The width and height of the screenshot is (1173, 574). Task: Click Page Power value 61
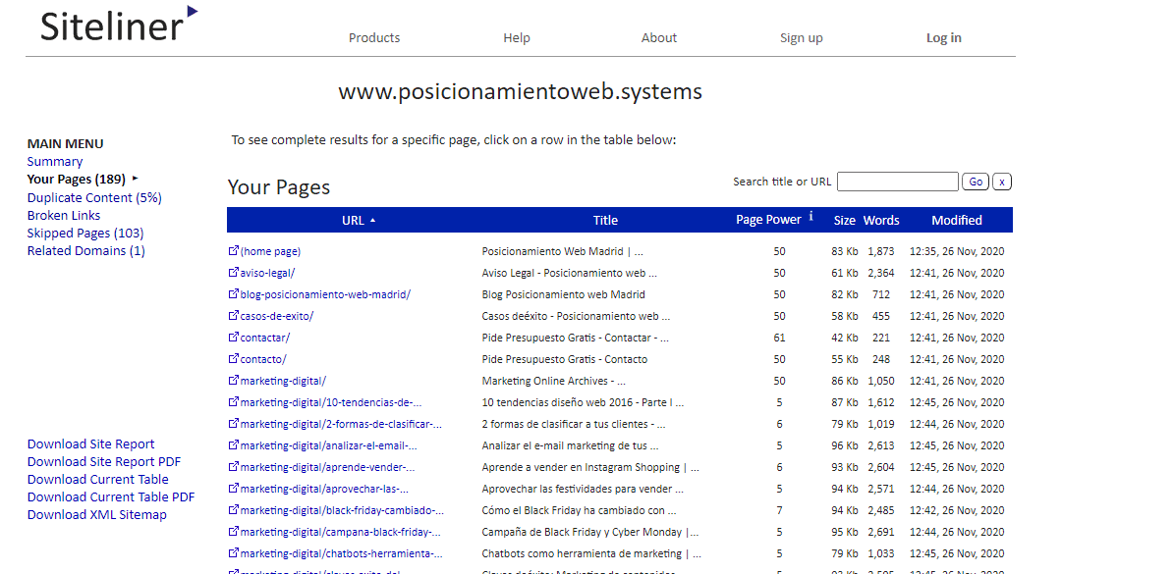click(779, 338)
